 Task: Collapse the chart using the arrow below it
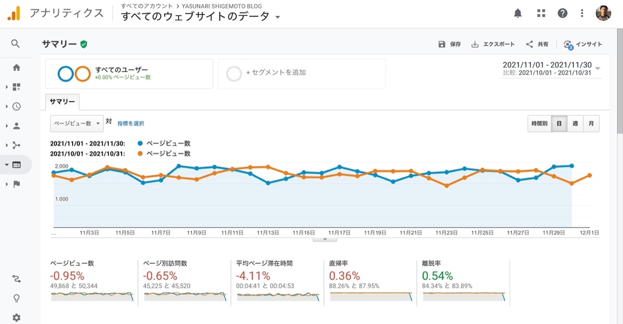(325, 239)
